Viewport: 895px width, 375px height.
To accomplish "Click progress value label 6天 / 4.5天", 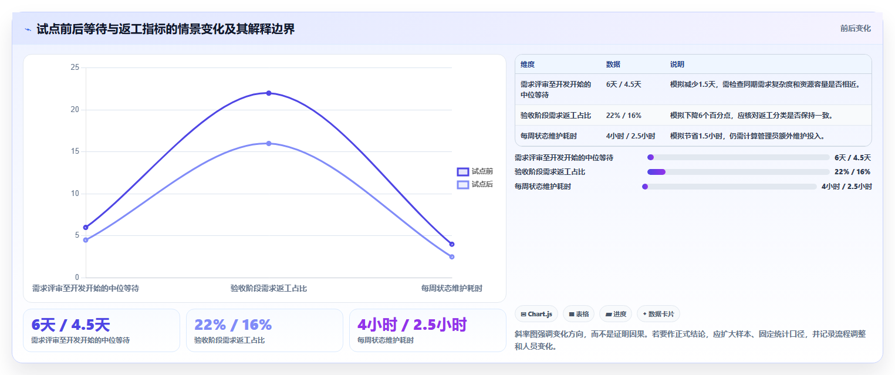I will (x=853, y=157).
